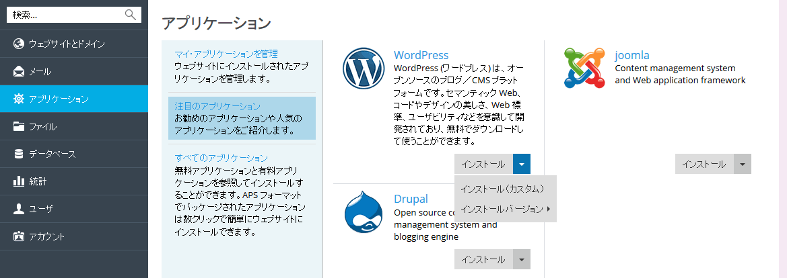Open 統計 in the sidebar
Viewport: 787px width, 278px height.
click(x=37, y=181)
